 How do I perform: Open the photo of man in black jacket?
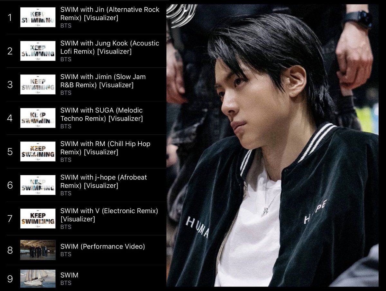click(x=272, y=145)
